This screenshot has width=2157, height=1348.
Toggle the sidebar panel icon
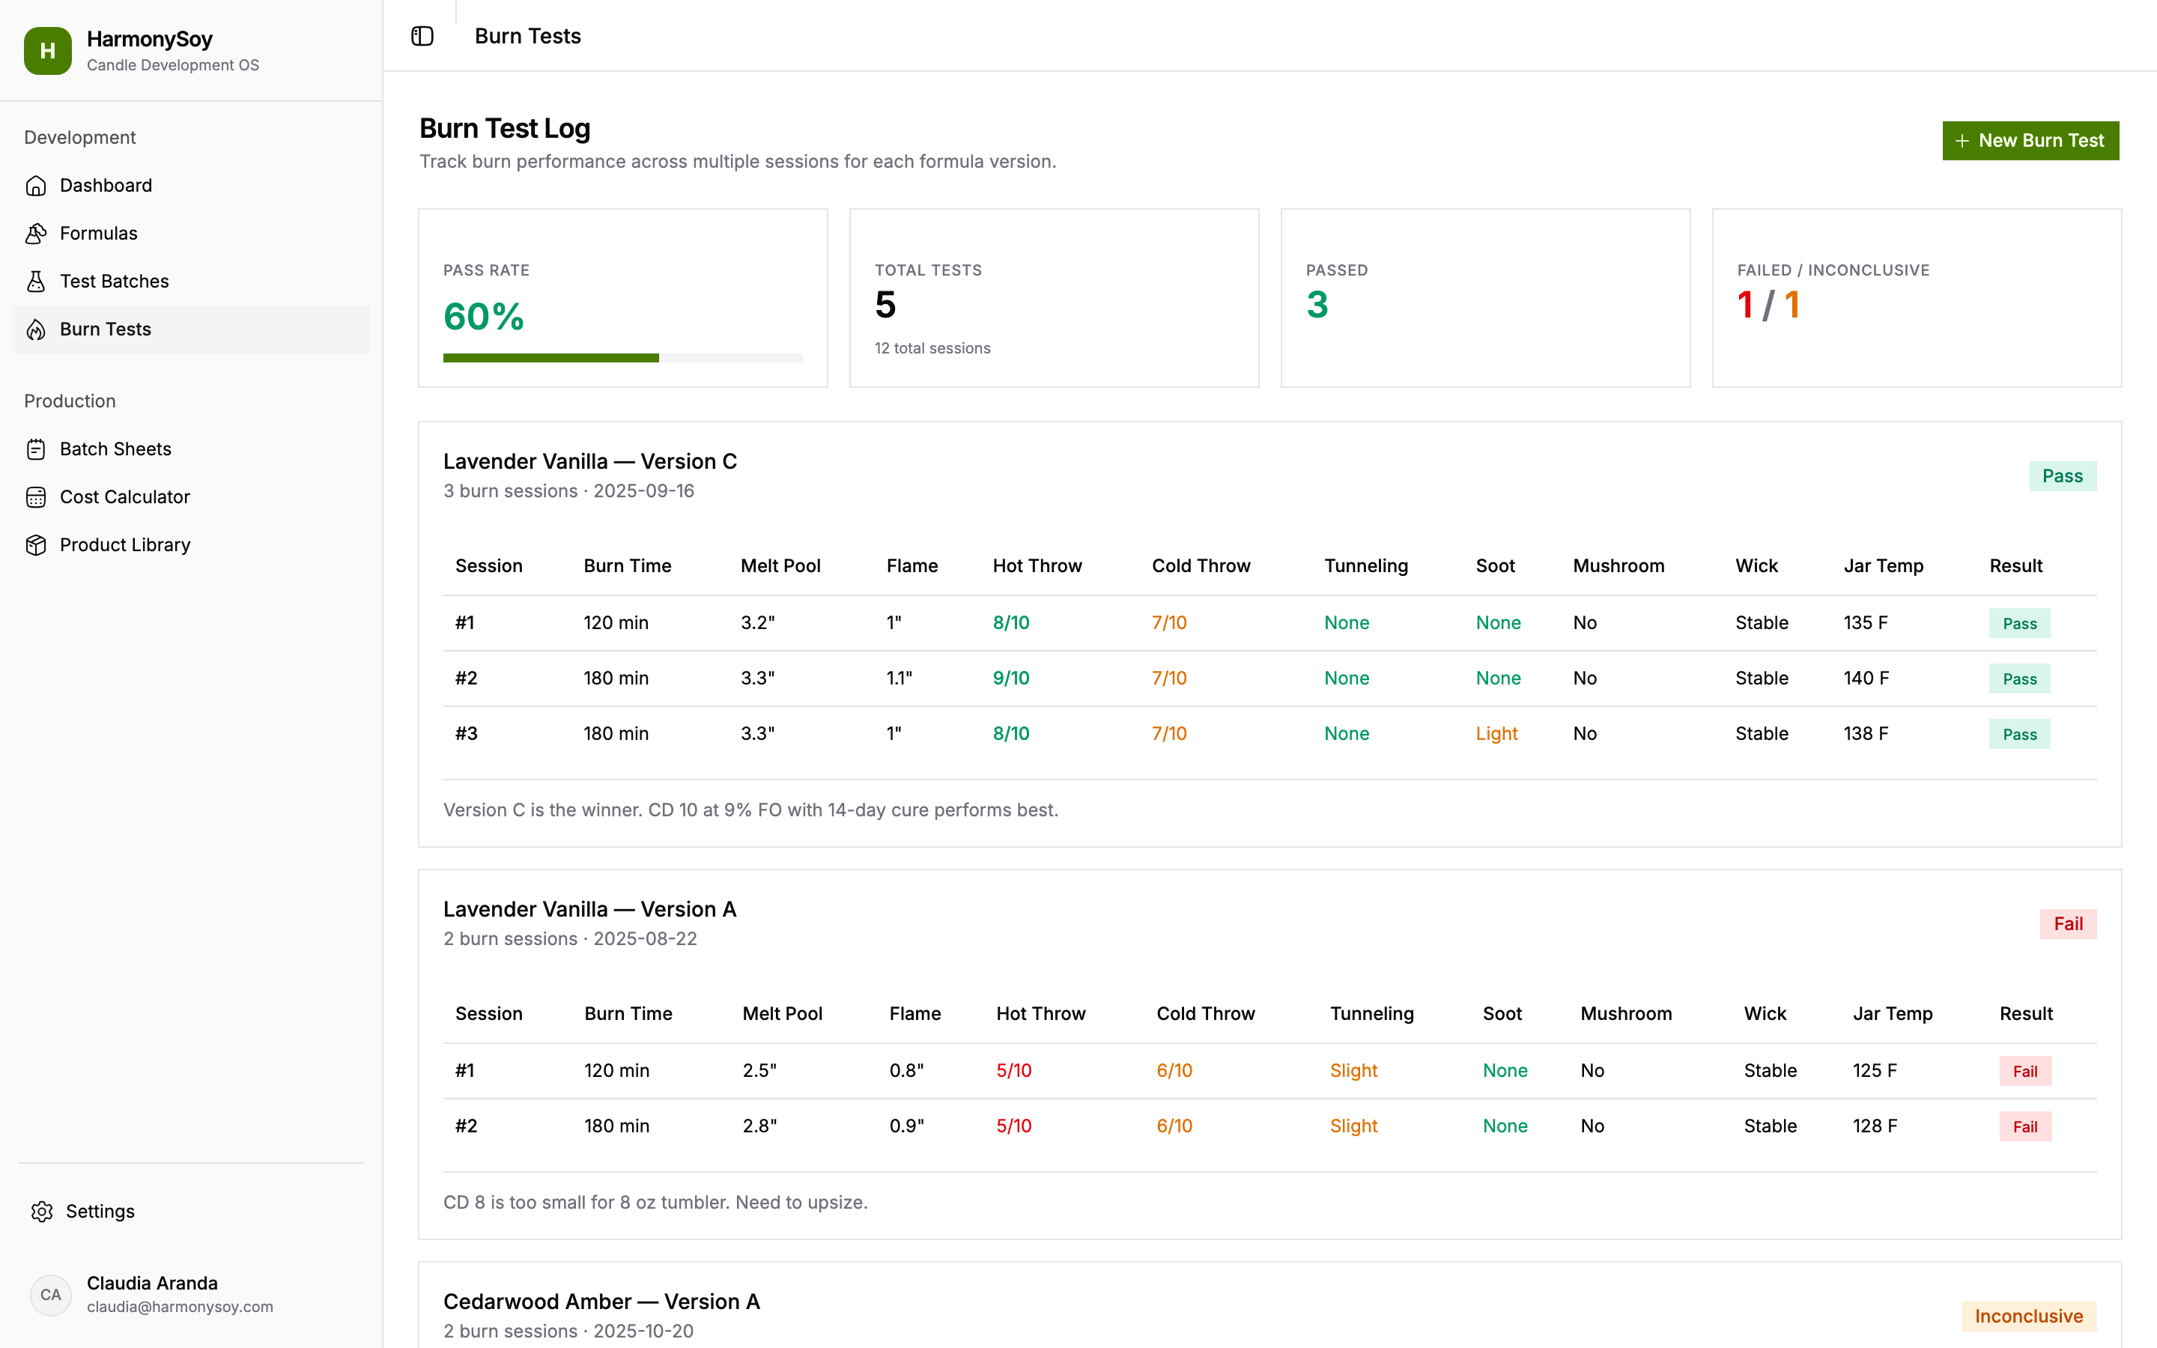[422, 36]
